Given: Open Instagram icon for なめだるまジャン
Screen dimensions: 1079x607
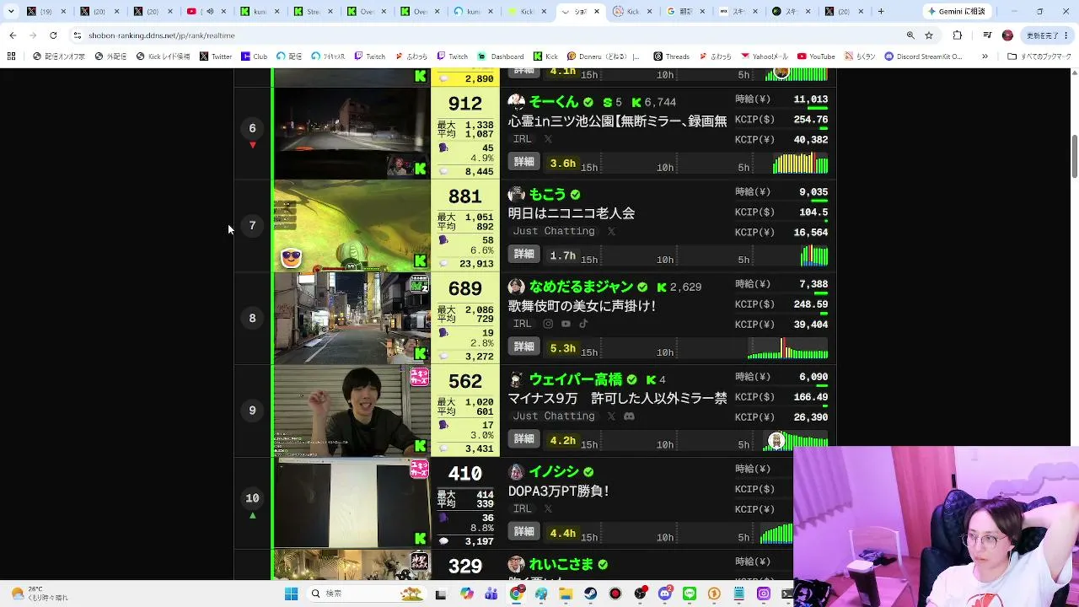Looking at the screenshot, I should (548, 324).
